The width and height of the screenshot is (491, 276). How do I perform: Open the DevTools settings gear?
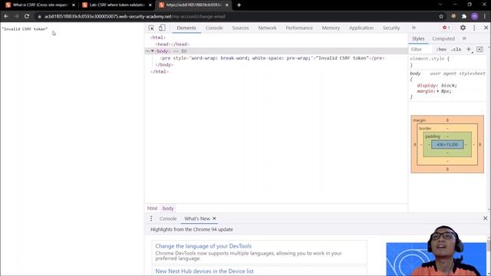coord(463,28)
